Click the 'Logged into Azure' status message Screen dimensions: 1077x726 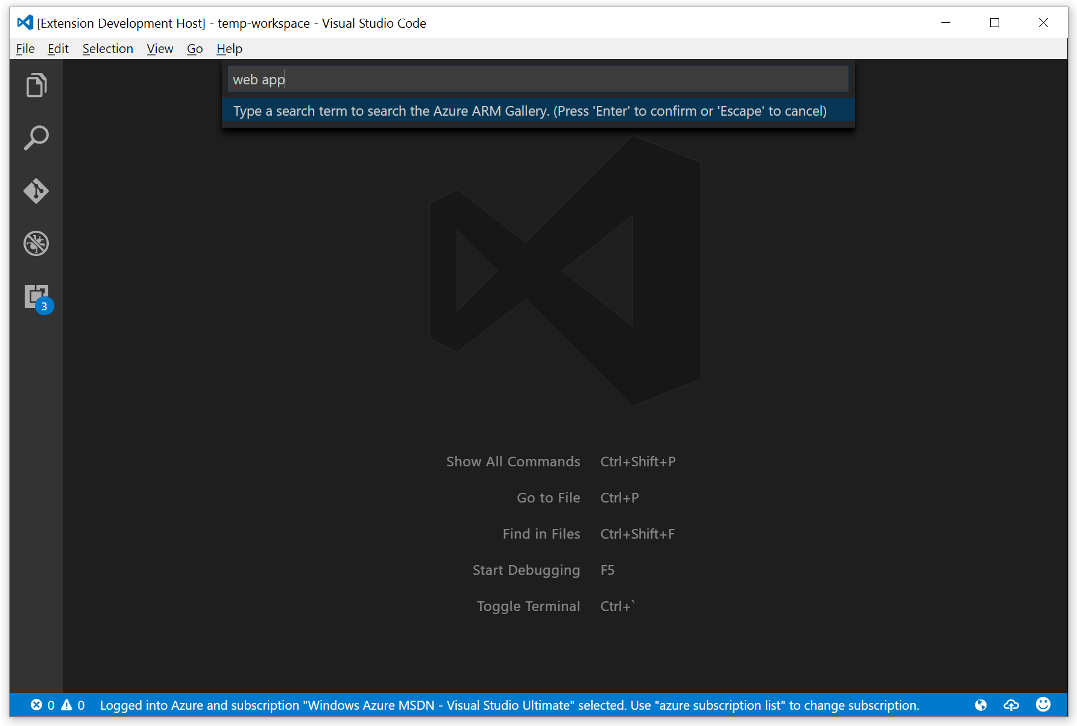pos(510,705)
